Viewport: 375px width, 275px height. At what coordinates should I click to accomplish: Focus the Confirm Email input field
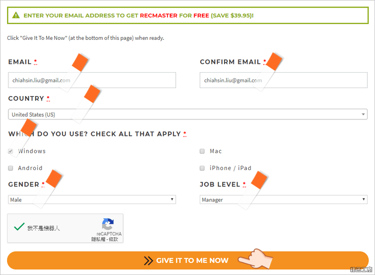pyautogui.click(x=284, y=80)
